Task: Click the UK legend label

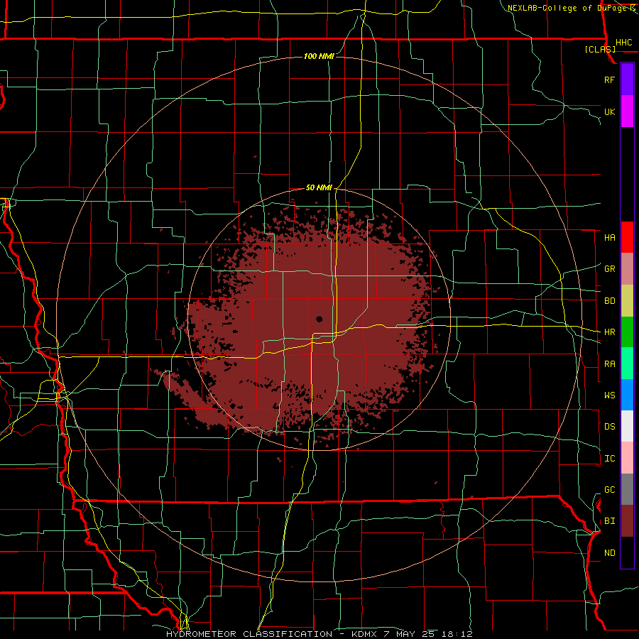Action: (610, 111)
